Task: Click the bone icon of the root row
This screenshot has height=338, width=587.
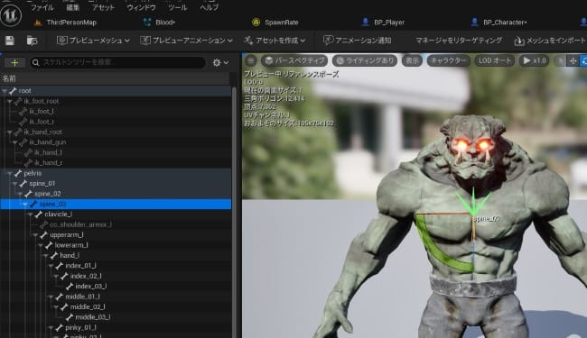Action: coord(13,91)
